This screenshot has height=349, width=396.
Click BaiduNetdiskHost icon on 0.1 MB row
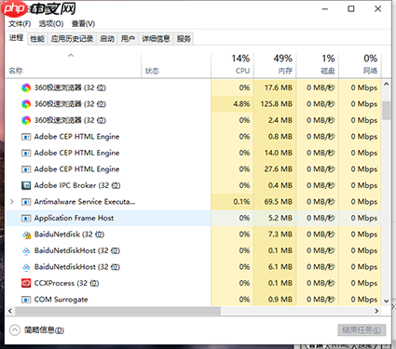point(26,251)
